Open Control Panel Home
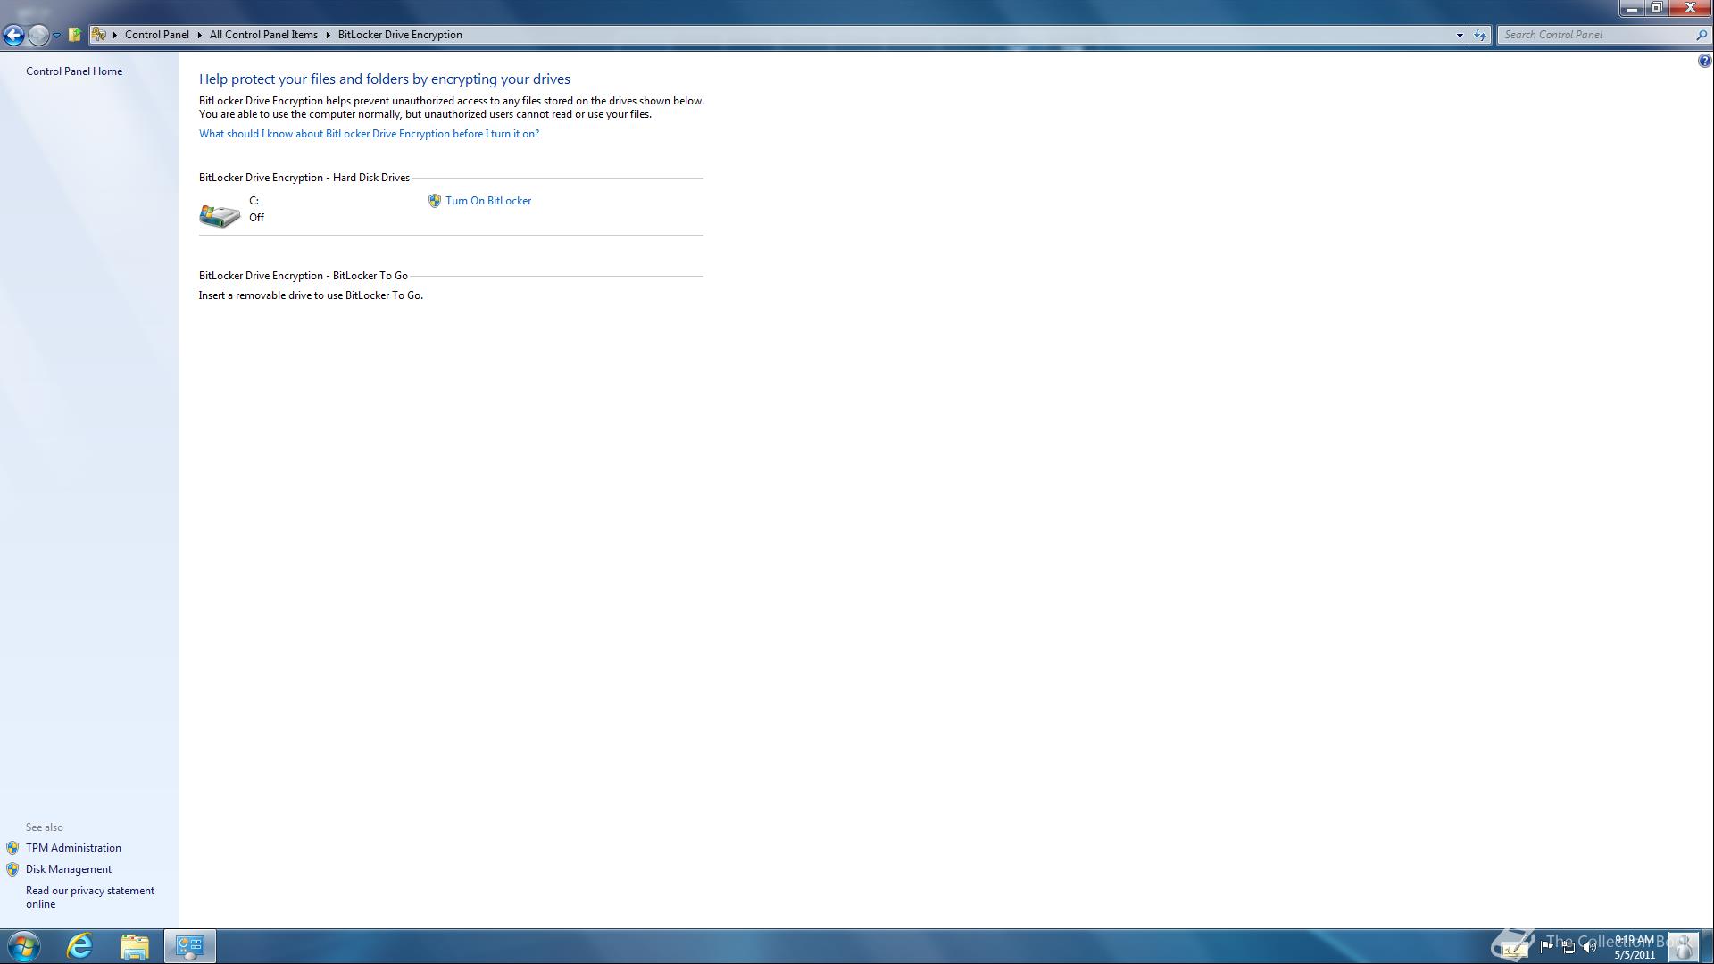This screenshot has width=1714, height=964. [x=74, y=71]
